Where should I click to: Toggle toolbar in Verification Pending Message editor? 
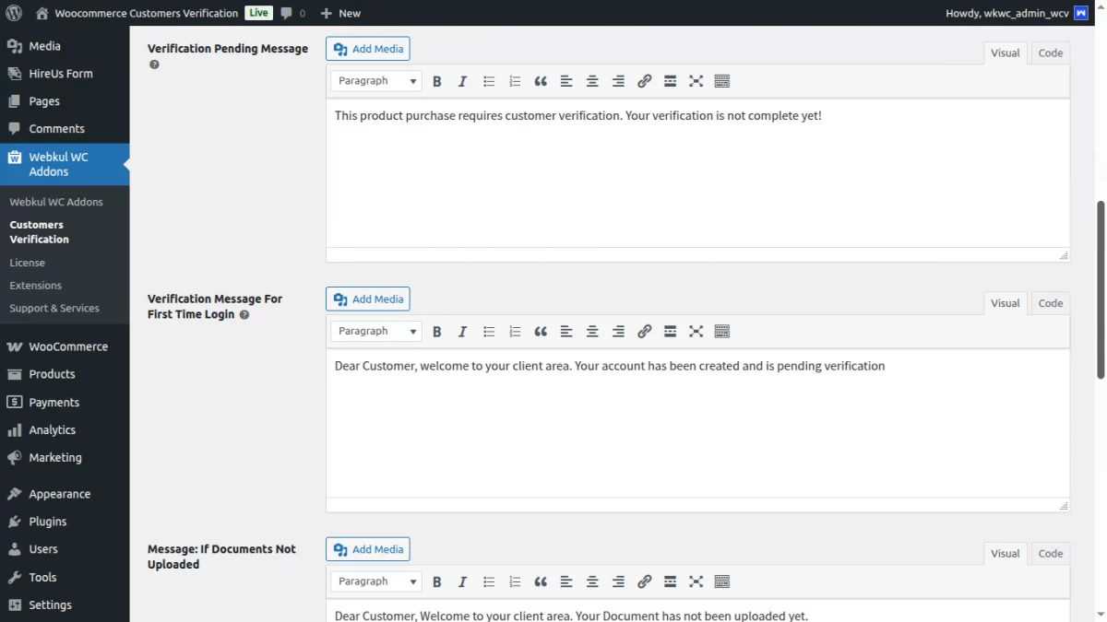click(x=722, y=81)
